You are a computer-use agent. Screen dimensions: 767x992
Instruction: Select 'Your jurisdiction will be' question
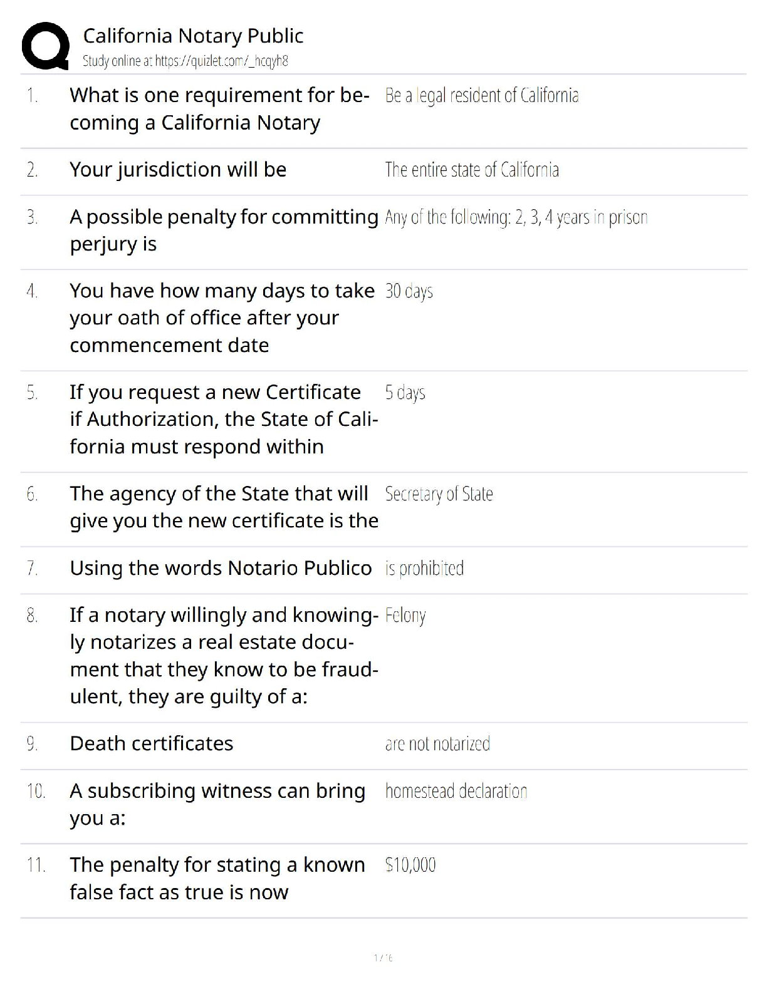coord(178,169)
